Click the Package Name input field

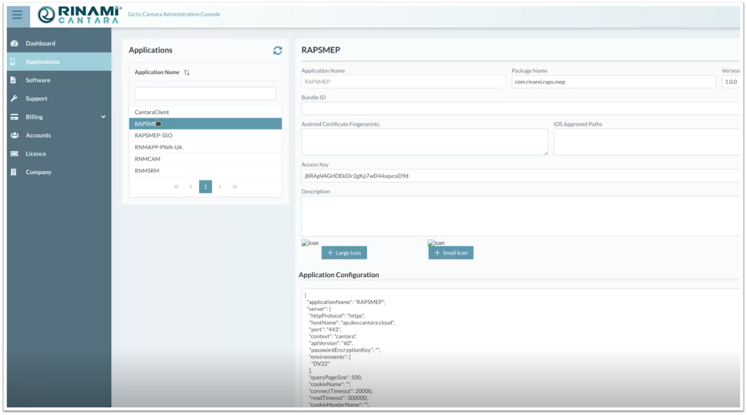tap(614, 82)
